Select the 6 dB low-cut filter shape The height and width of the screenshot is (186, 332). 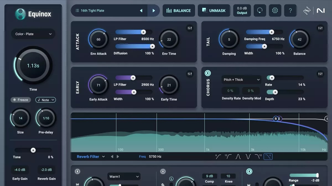[x=218, y=157]
